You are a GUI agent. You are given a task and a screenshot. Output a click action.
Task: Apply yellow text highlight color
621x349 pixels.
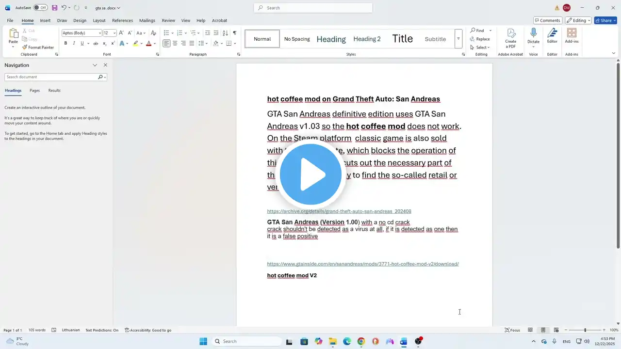point(136,43)
